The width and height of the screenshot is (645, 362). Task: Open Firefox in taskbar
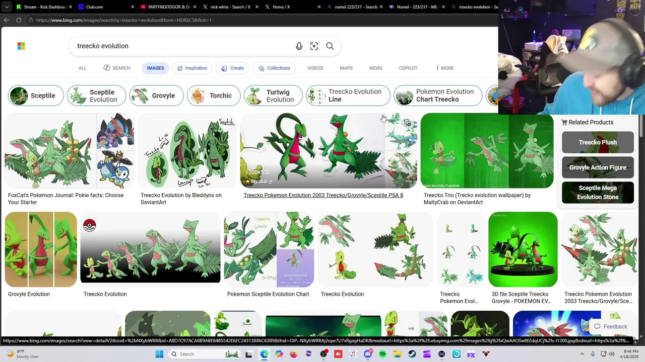pos(294,354)
